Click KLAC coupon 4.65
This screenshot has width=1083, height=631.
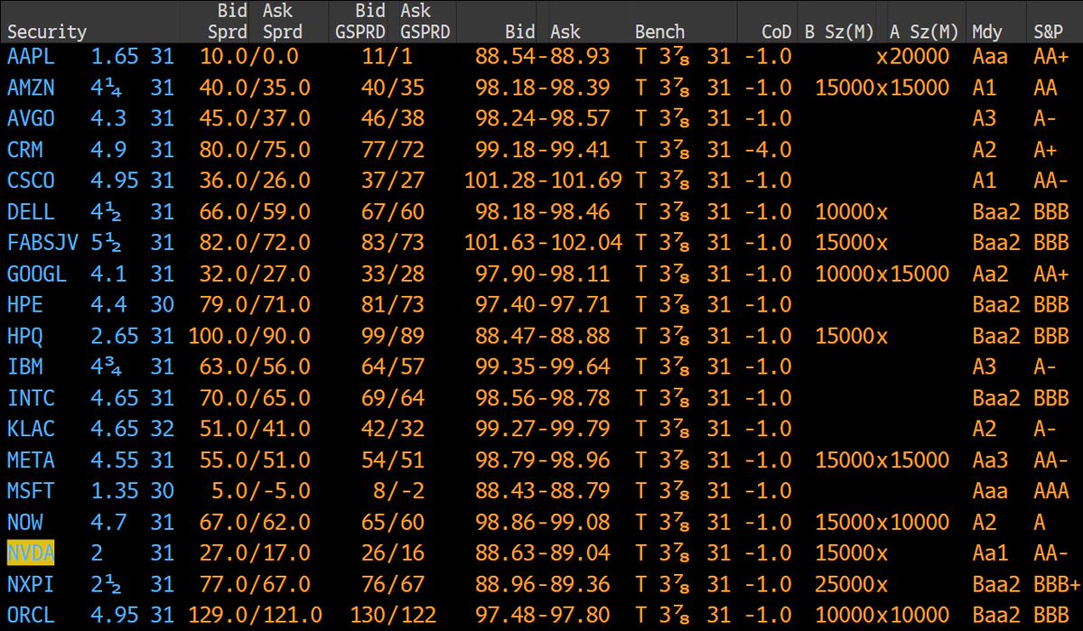(114, 429)
